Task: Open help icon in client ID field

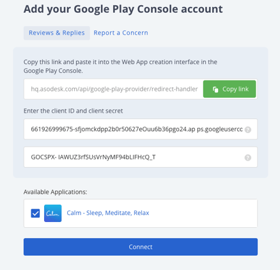Action: click(247, 129)
